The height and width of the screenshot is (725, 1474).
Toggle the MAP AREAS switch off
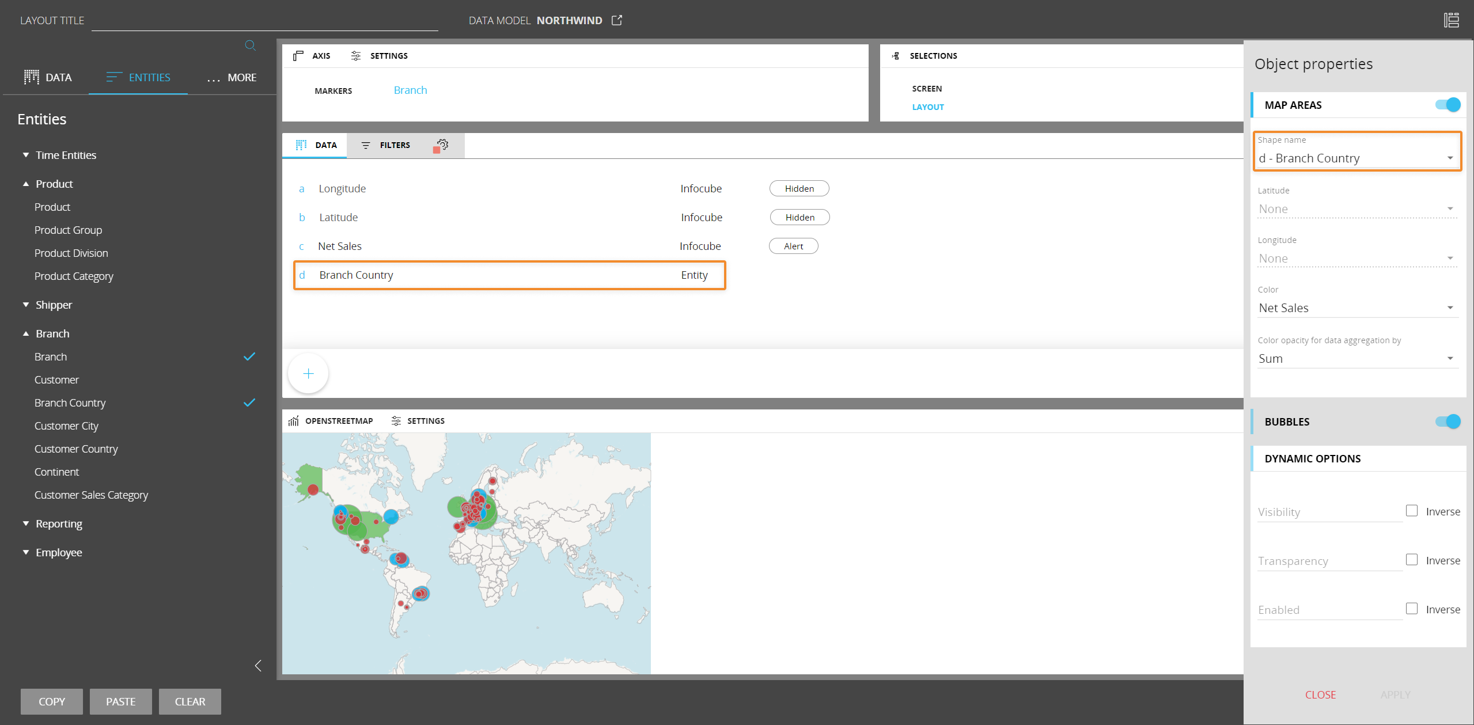(x=1447, y=105)
